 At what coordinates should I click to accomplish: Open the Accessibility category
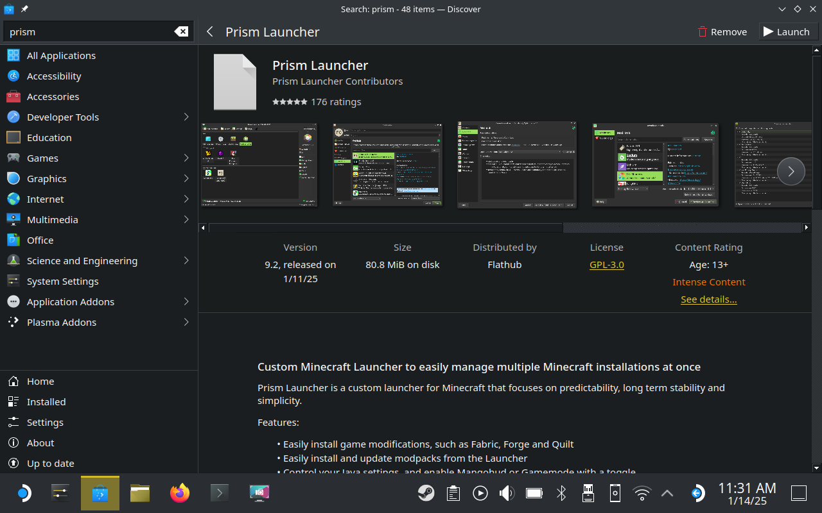(x=54, y=76)
